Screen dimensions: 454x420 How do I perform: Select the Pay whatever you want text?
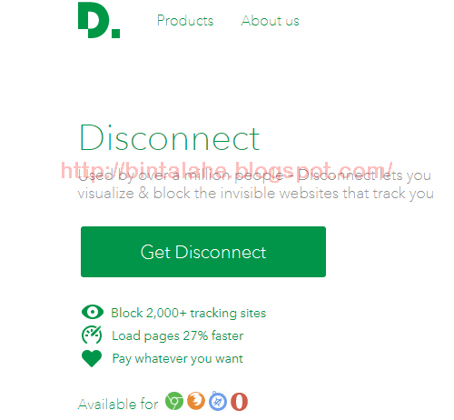point(177,358)
